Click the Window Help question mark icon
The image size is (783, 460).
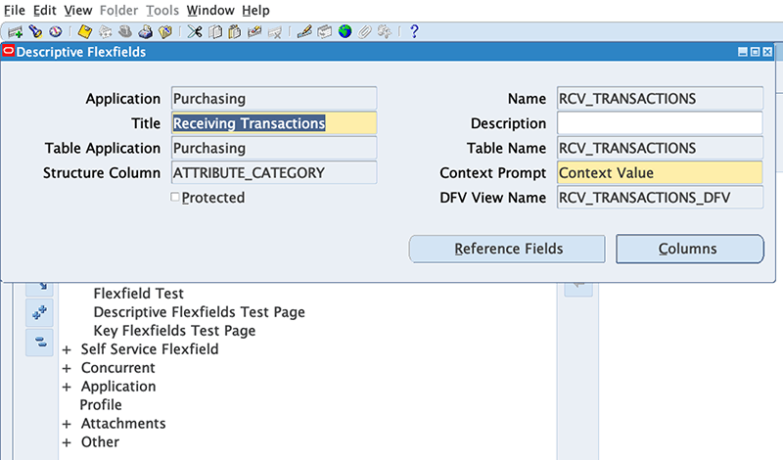click(x=414, y=32)
